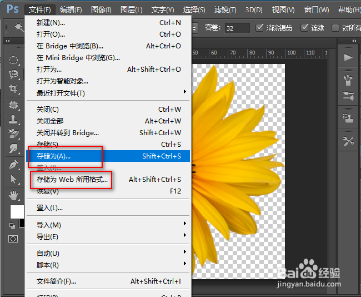Choose Save (存储) Ctrl+S menu item
Image resolution: width=361 pixels, height=297 pixels.
click(108, 145)
